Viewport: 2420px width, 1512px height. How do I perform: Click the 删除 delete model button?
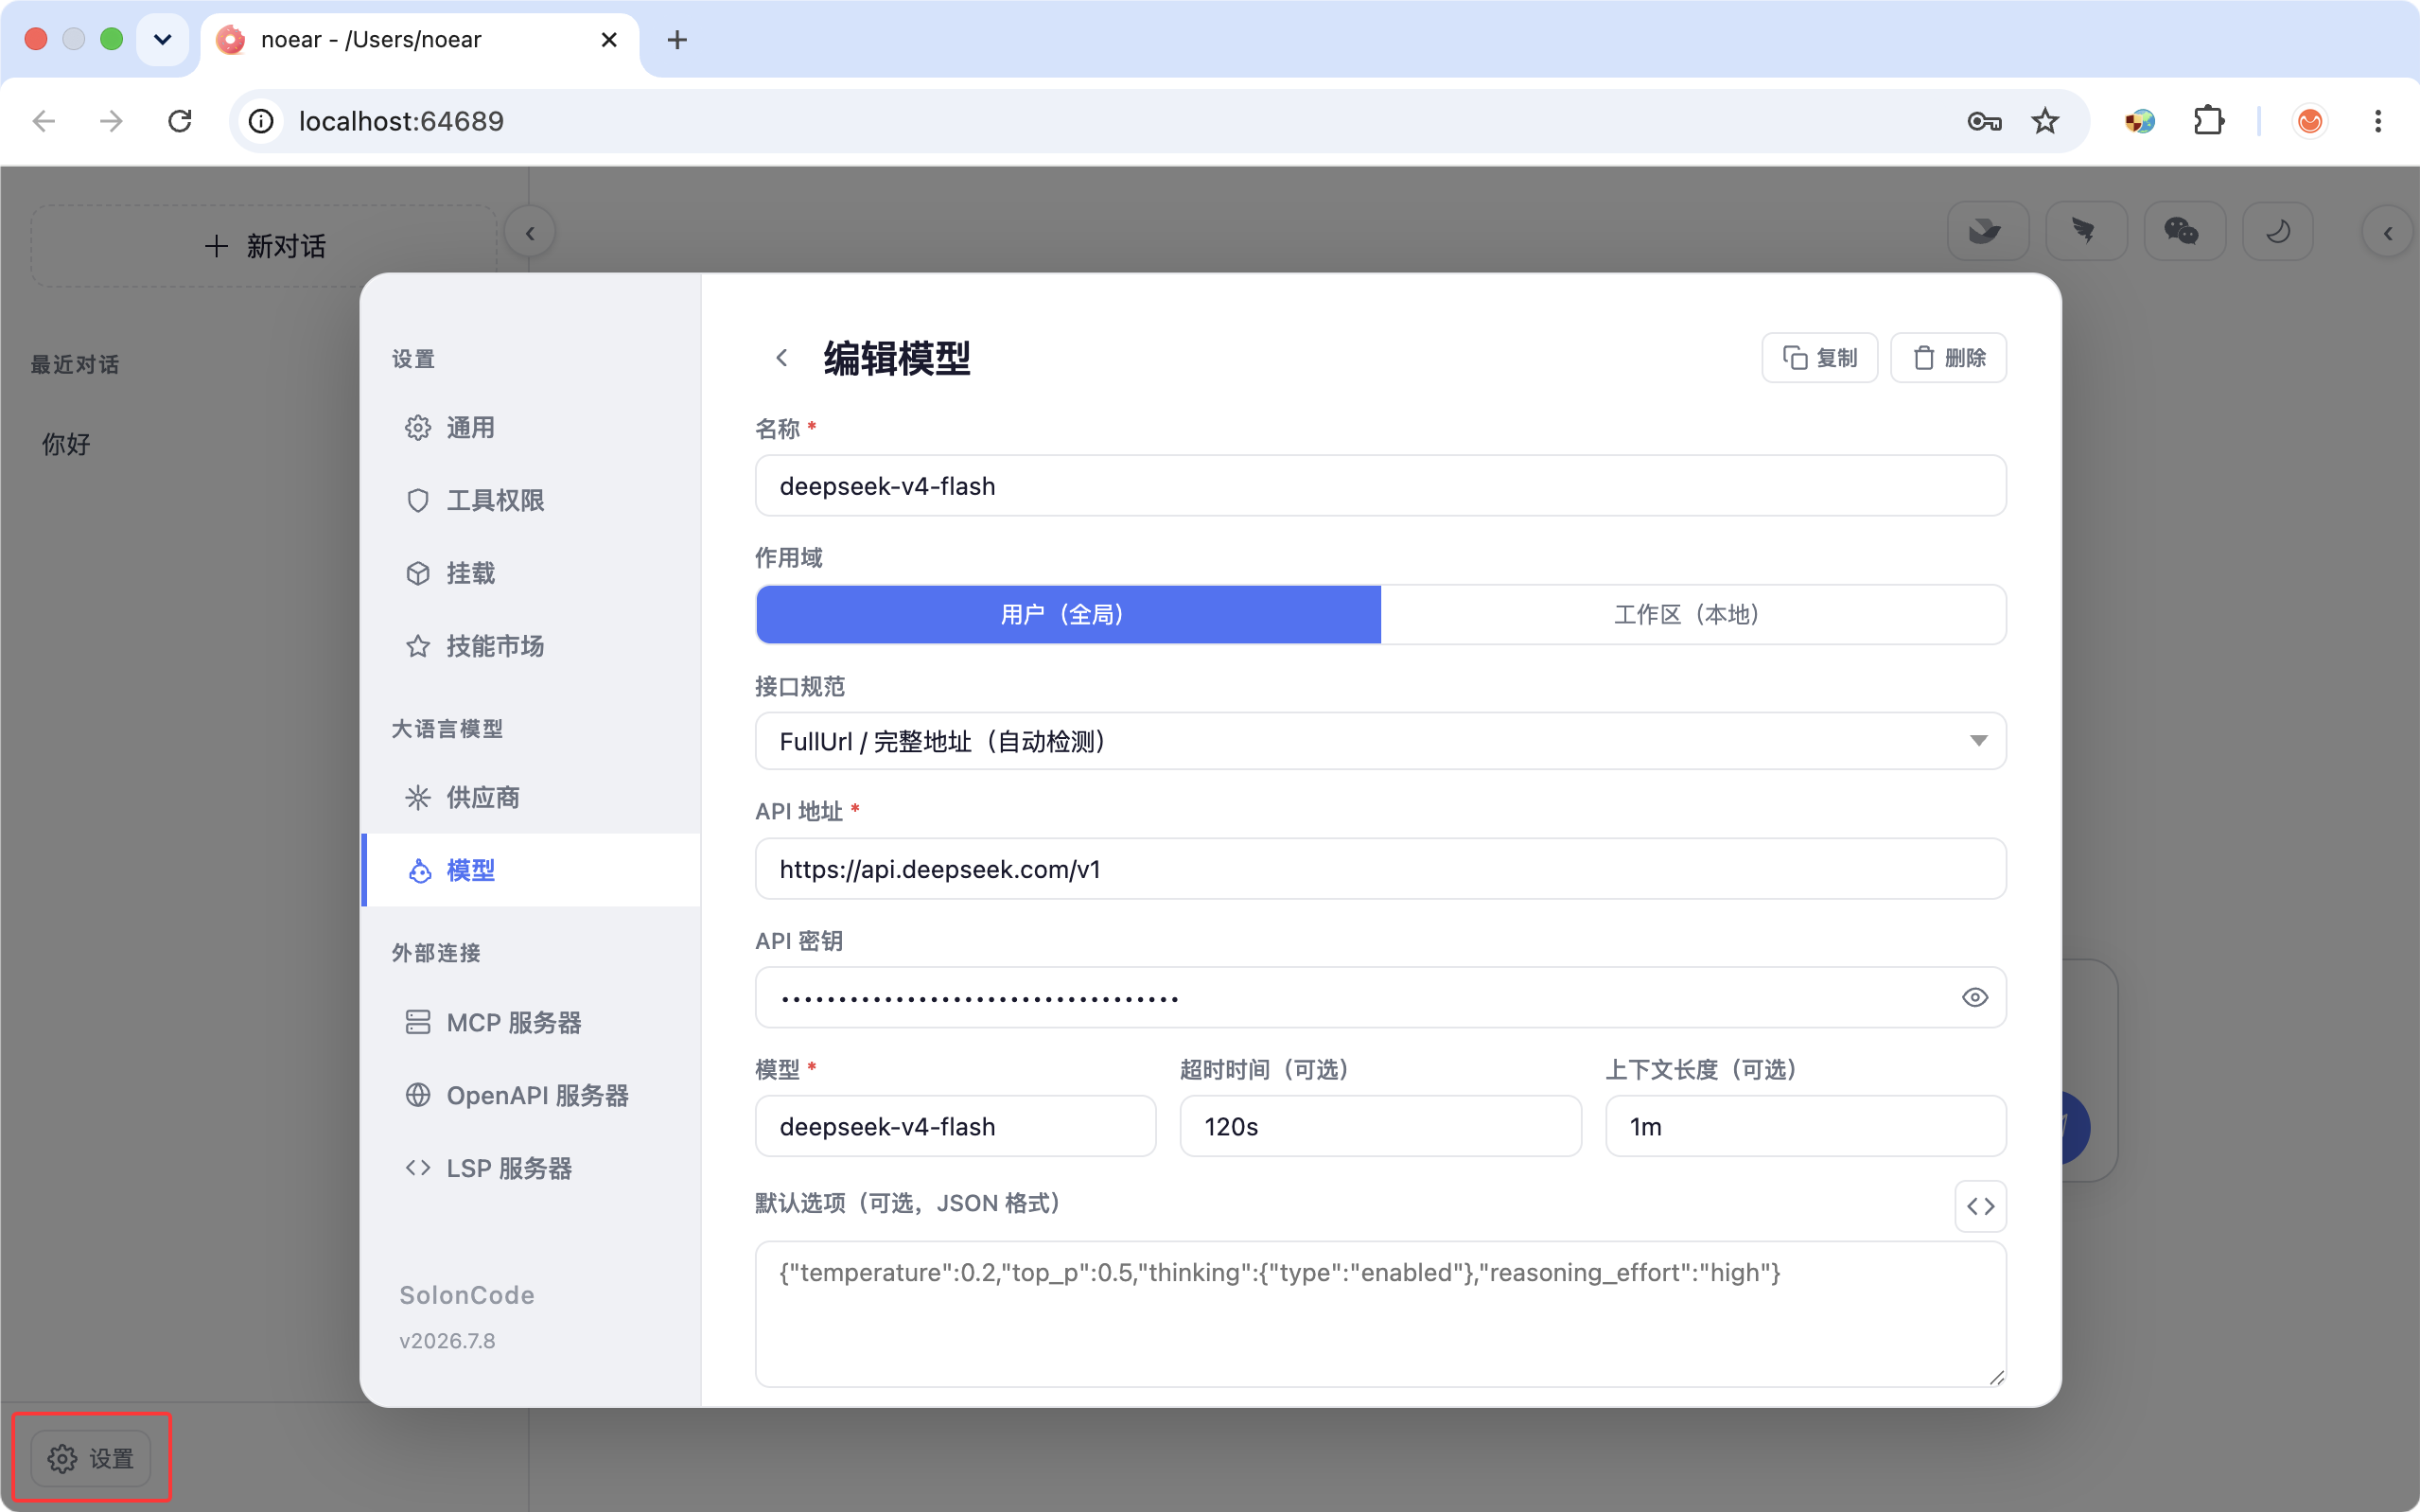pyautogui.click(x=1948, y=358)
